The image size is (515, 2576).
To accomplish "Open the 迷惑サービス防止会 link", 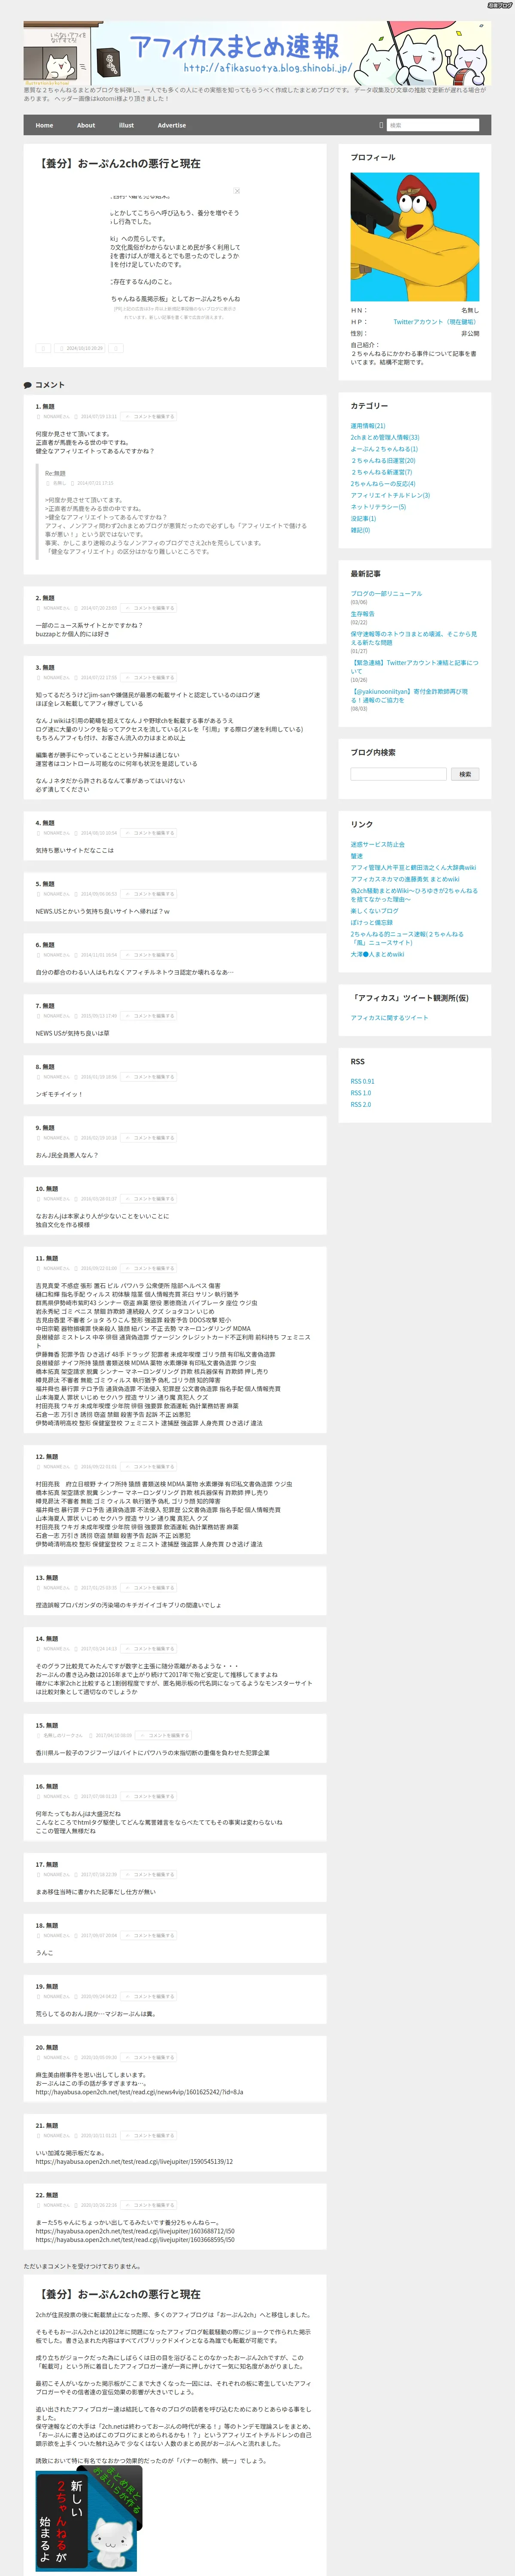I will pyautogui.click(x=378, y=844).
